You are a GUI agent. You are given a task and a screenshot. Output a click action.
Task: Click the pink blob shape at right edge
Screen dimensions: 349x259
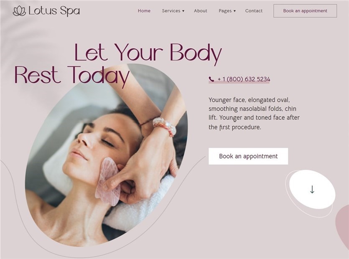click(343, 225)
